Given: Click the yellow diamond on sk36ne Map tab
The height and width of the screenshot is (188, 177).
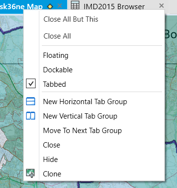Looking at the screenshot, I should pos(50,7).
